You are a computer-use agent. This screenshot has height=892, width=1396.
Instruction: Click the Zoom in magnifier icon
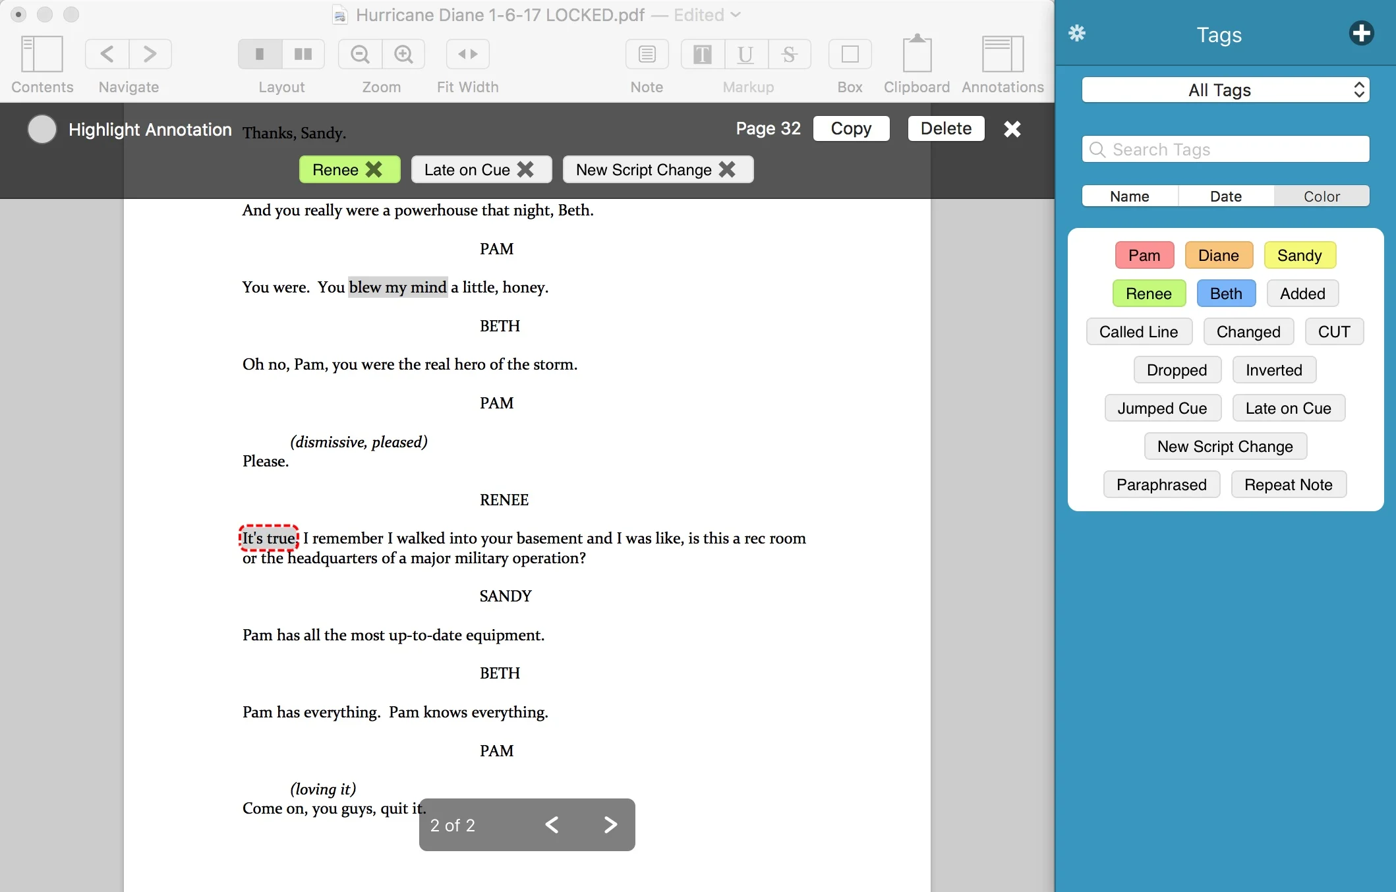point(403,54)
